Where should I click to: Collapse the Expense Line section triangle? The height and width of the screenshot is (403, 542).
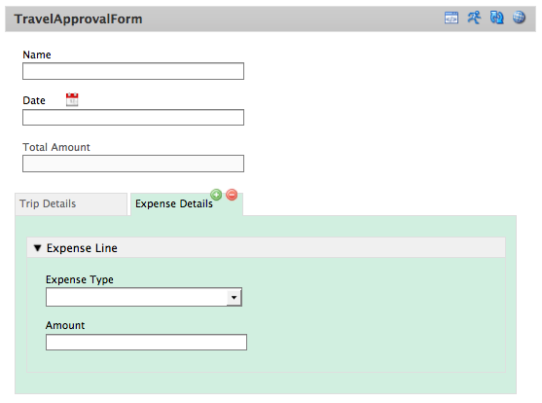tap(37, 247)
